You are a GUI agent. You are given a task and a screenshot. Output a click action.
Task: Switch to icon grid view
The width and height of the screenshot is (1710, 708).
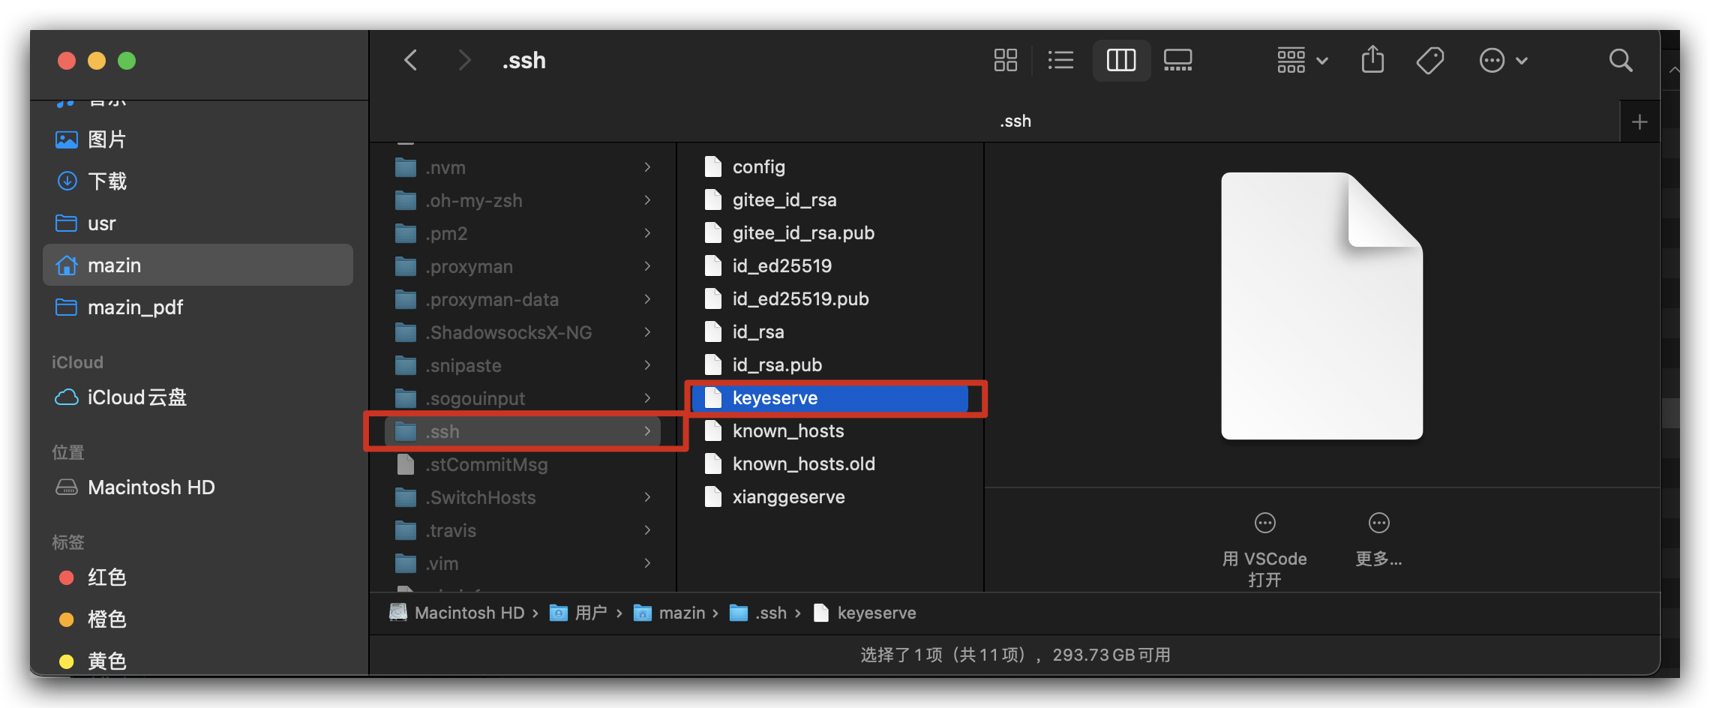pos(1005,60)
